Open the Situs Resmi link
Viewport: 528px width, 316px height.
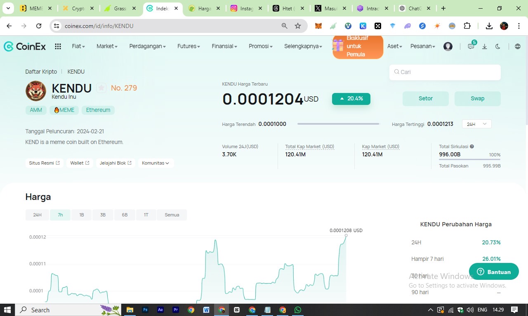click(x=44, y=163)
